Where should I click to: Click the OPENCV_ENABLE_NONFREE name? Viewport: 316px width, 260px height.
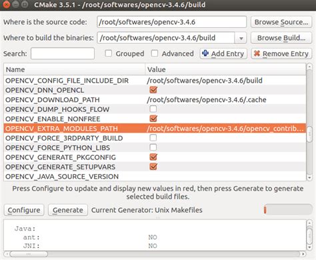click(53, 119)
